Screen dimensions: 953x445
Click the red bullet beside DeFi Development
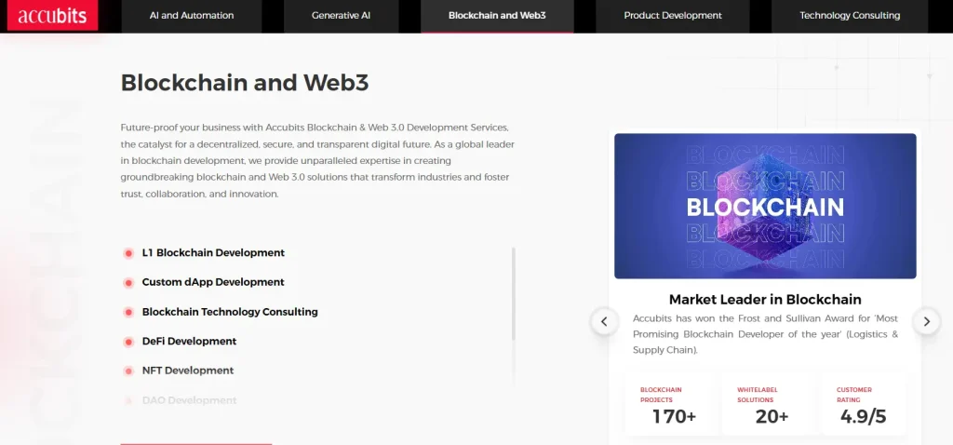point(128,342)
